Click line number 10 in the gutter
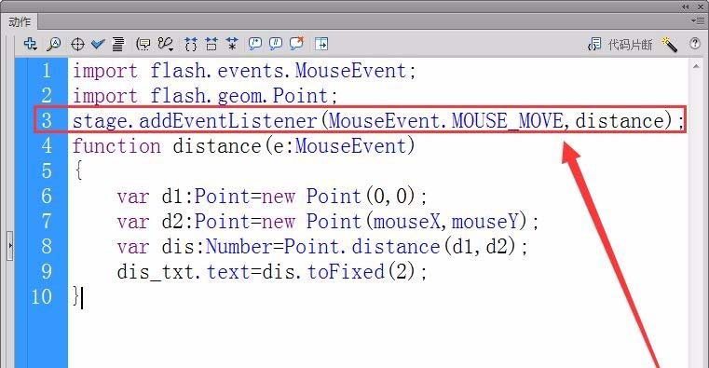The image size is (709, 368). tap(42, 297)
